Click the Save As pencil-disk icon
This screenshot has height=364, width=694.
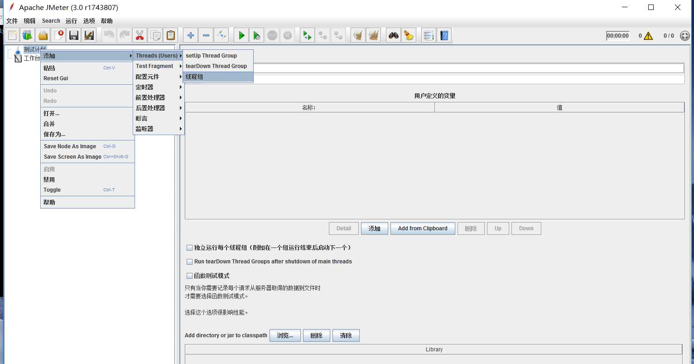(x=89, y=35)
